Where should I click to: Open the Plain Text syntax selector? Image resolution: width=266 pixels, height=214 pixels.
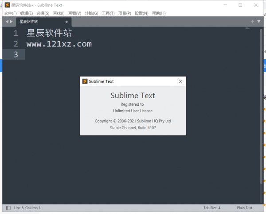point(244,208)
